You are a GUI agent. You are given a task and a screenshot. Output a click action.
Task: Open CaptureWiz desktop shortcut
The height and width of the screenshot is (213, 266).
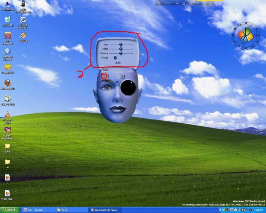(8, 69)
